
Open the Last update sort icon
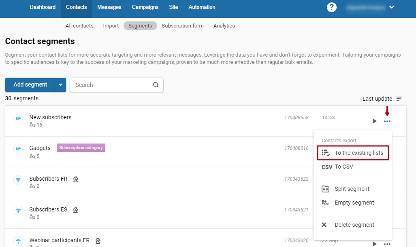(399, 99)
